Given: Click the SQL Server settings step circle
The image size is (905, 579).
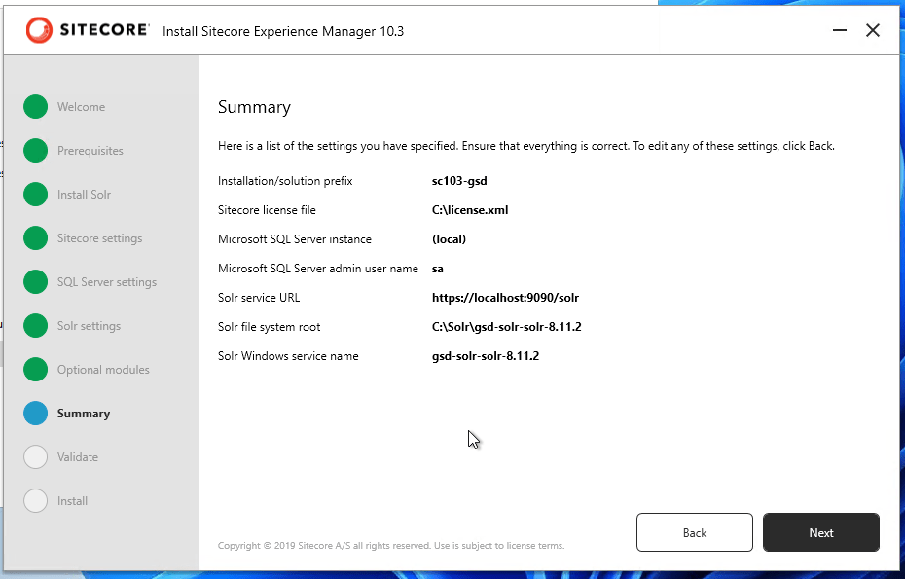Looking at the screenshot, I should click(x=36, y=282).
